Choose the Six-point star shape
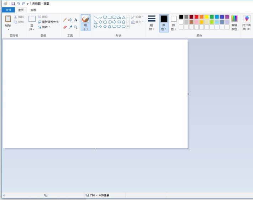 click(x=110, y=27)
